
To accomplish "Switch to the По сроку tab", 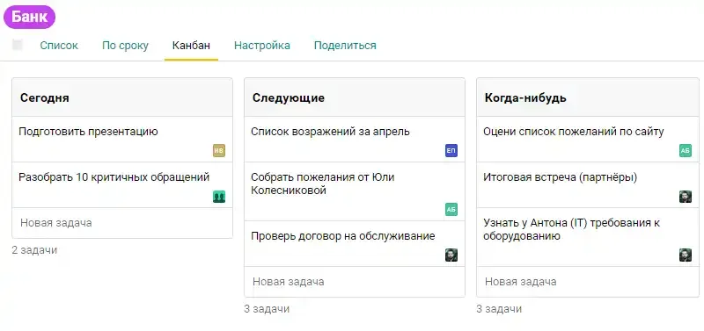I will pyautogui.click(x=125, y=46).
